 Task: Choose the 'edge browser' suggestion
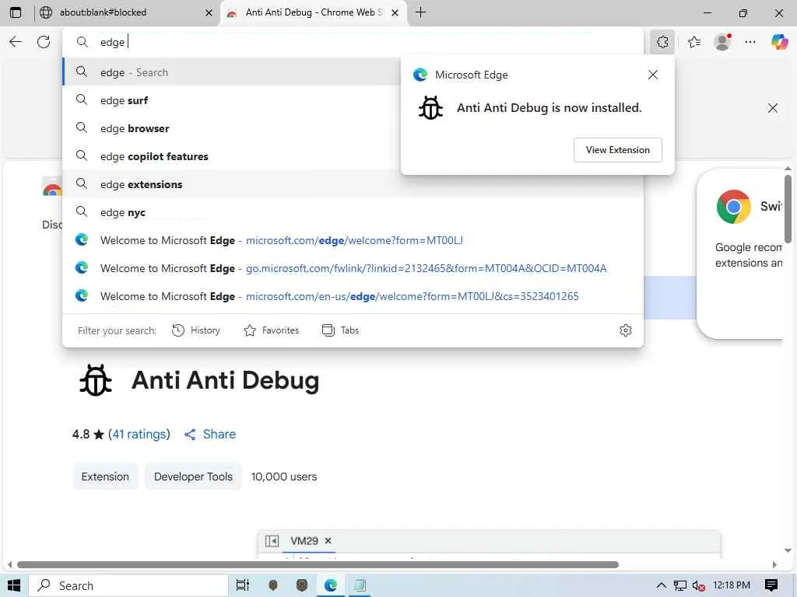pos(231,128)
